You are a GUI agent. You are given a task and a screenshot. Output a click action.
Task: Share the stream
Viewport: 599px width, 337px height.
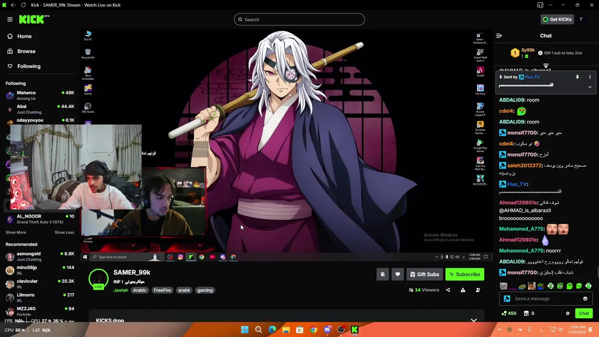(448, 290)
